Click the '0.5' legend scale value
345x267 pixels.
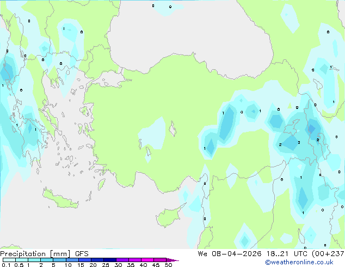[19, 265]
